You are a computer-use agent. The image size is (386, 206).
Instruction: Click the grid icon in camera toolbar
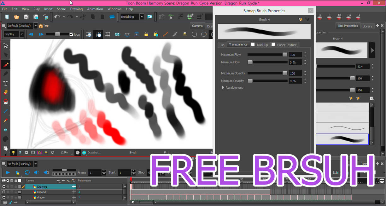click(x=108, y=34)
